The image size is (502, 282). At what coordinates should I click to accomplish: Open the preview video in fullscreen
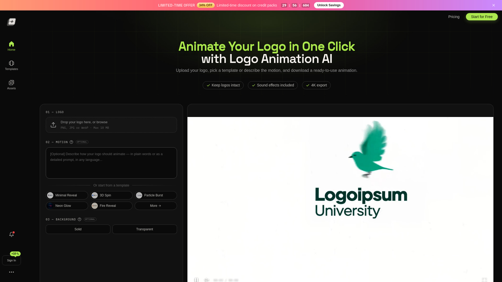point(484,280)
